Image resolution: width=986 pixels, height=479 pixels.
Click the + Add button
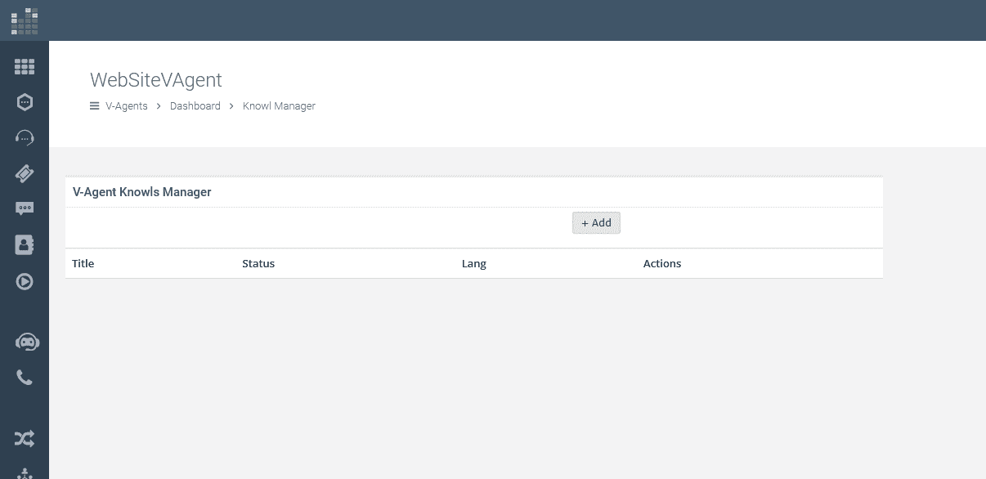point(597,223)
